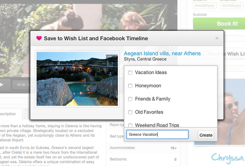
Task: Check the Friends & Family wish list
Action: [x=130, y=99]
